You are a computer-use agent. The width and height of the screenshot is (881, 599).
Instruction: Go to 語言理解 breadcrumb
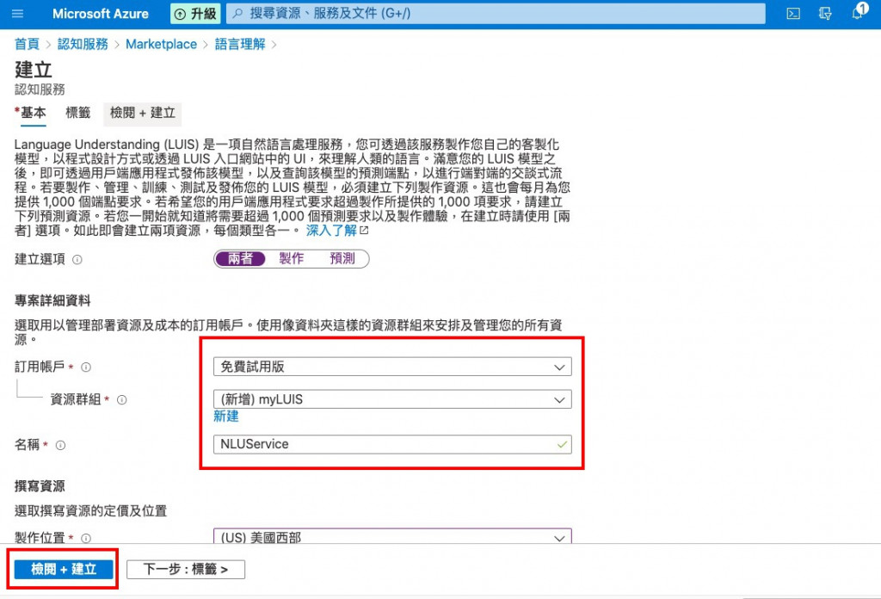(x=240, y=44)
